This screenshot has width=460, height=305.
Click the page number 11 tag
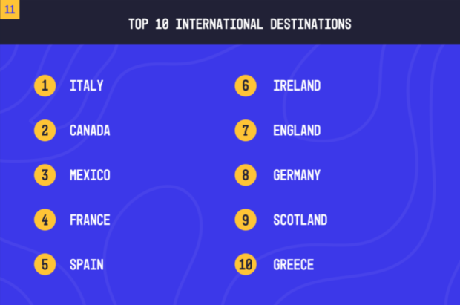[10, 10]
